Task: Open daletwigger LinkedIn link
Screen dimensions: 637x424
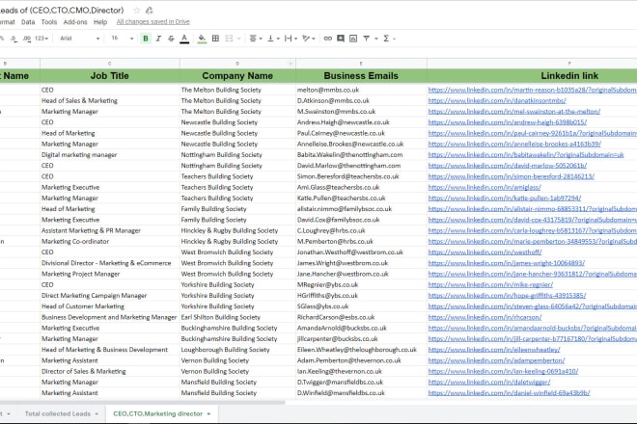Action: [489, 383]
